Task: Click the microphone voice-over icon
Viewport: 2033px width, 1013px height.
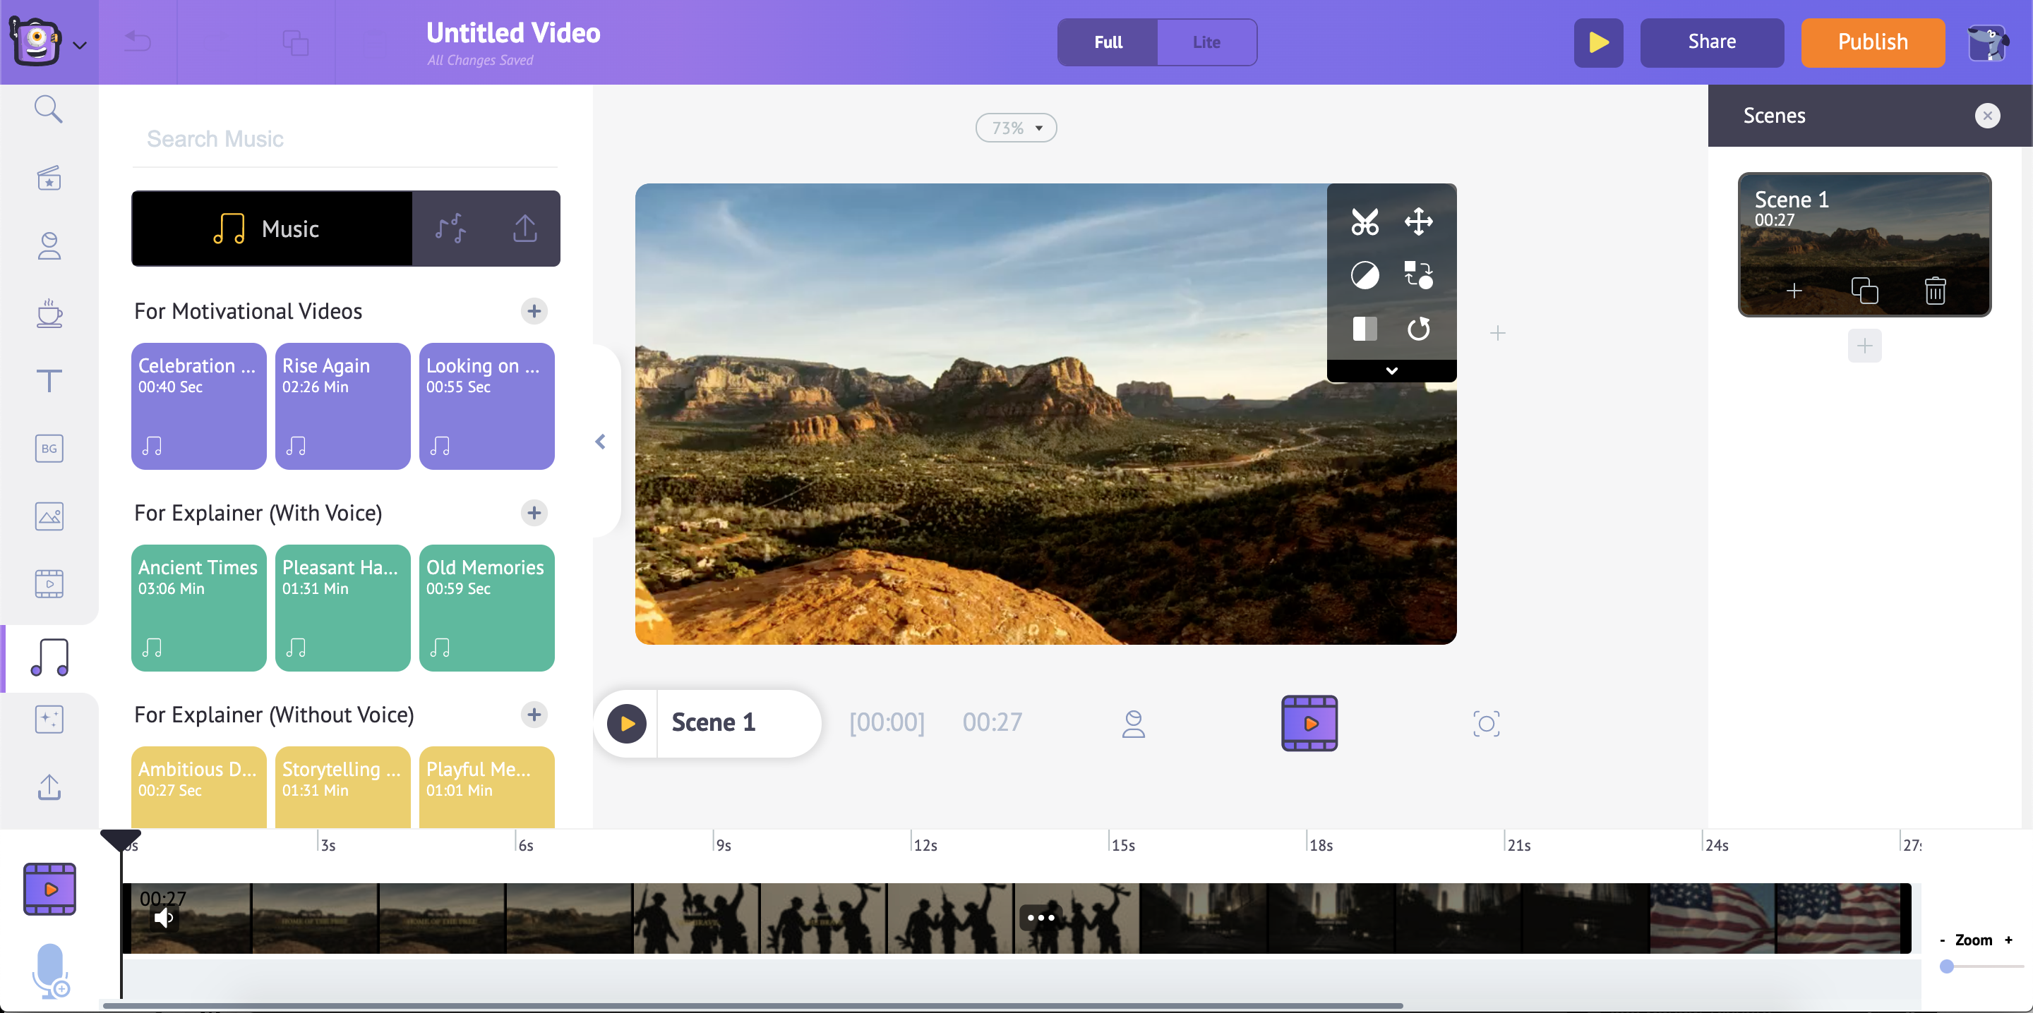Action: (49, 969)
